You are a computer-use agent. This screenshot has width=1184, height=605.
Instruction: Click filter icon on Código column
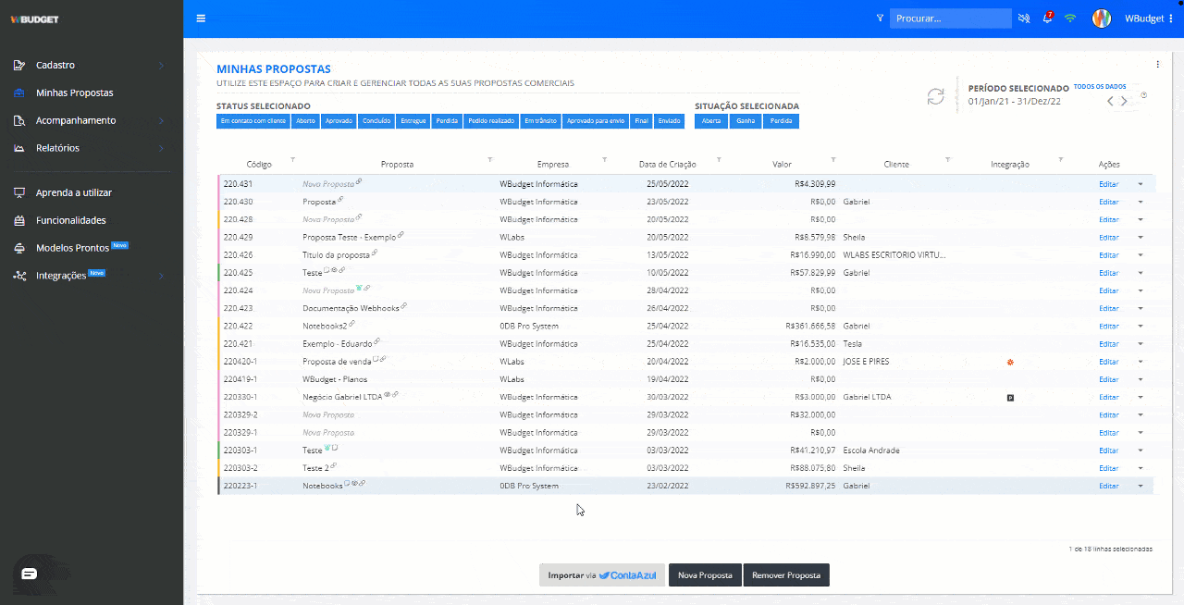[293, 159]
